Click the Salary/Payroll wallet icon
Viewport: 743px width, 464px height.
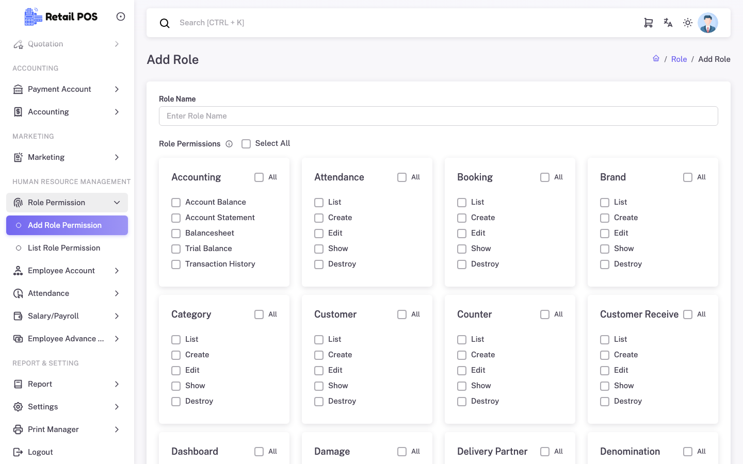coord(18,316)
